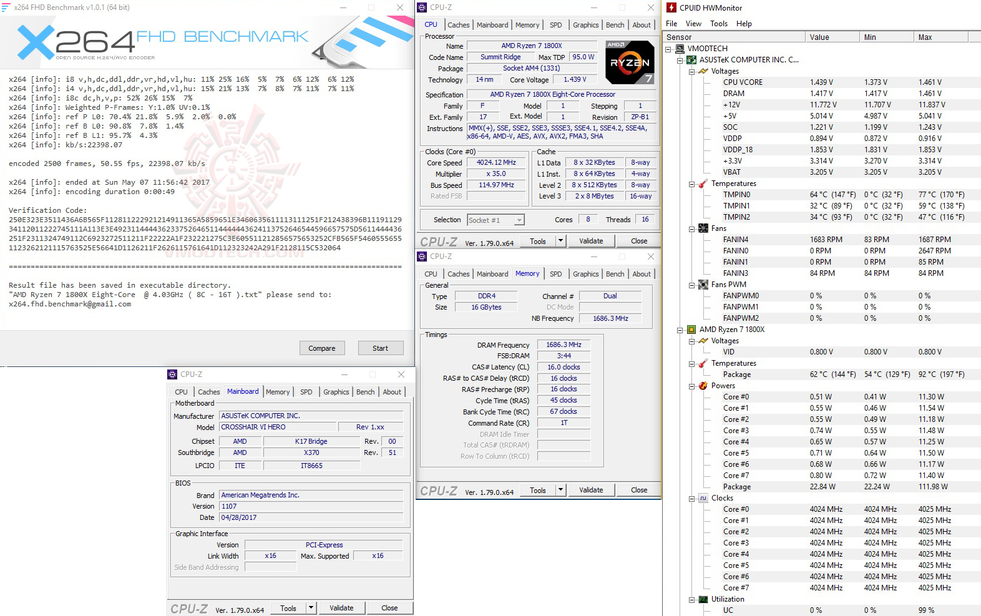Switch to About tab in the CPU-Z Mainboard window
Image resolution: width=981 pixels, height=616 pixels.
pyautogui.click(x=393, y=392)
